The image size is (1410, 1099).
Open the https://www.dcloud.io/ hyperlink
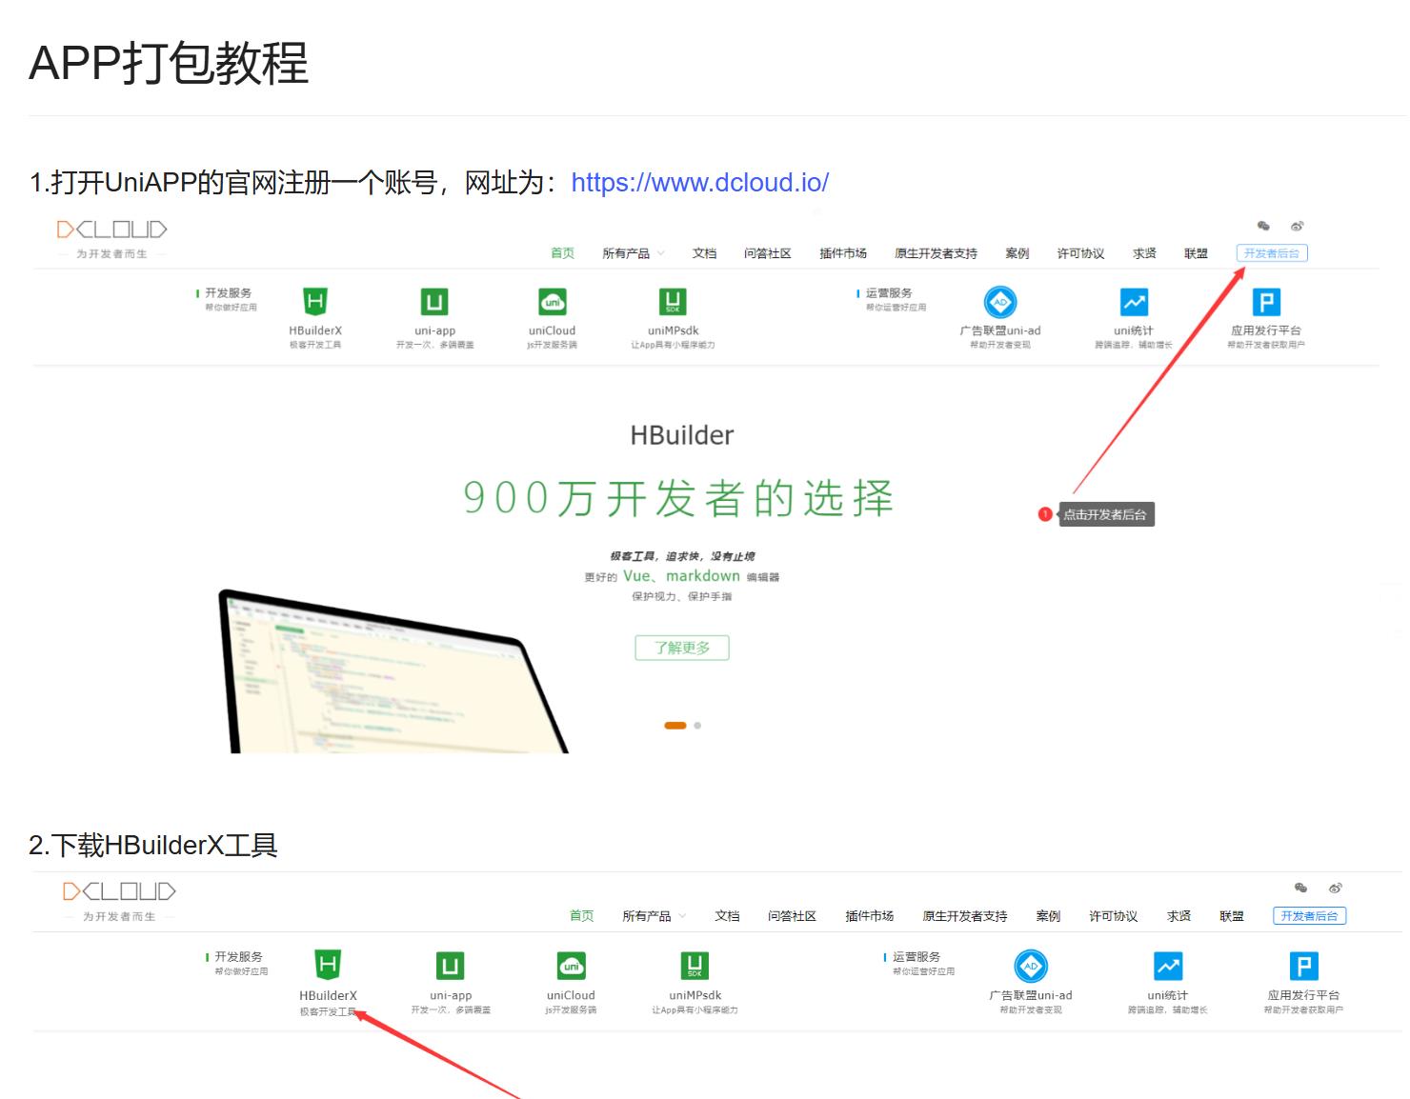click(x=699, y=182)
